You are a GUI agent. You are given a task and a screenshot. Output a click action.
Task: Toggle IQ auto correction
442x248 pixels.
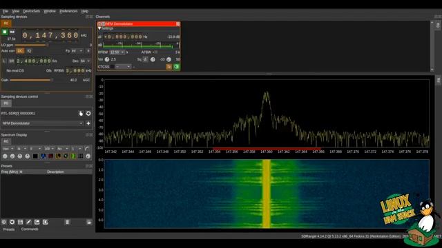point(29,51)
